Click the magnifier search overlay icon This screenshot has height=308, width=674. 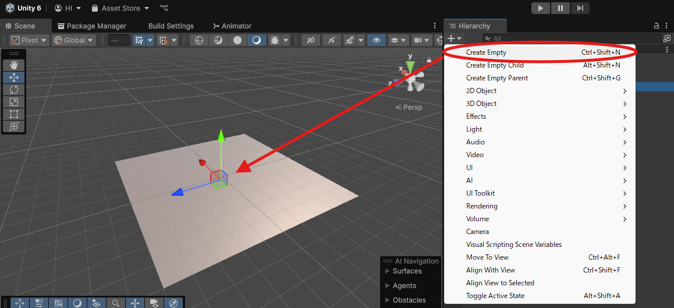[115, 303]
